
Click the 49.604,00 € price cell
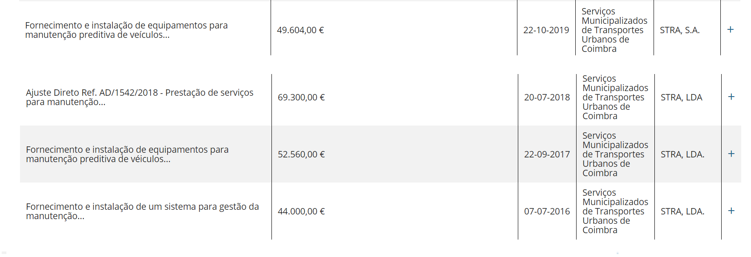tap(300, 30)
